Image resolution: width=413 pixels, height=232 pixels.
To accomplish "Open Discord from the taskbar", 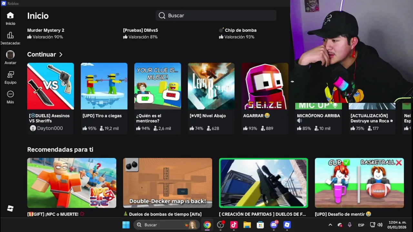I will coord(274,225).
